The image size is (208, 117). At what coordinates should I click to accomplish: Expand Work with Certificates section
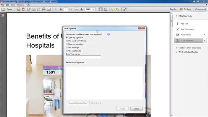coord(176,52)
